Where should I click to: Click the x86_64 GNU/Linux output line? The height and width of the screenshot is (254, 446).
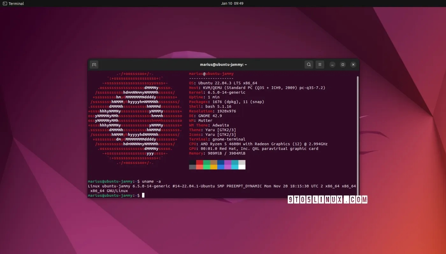tap(109, 191)
